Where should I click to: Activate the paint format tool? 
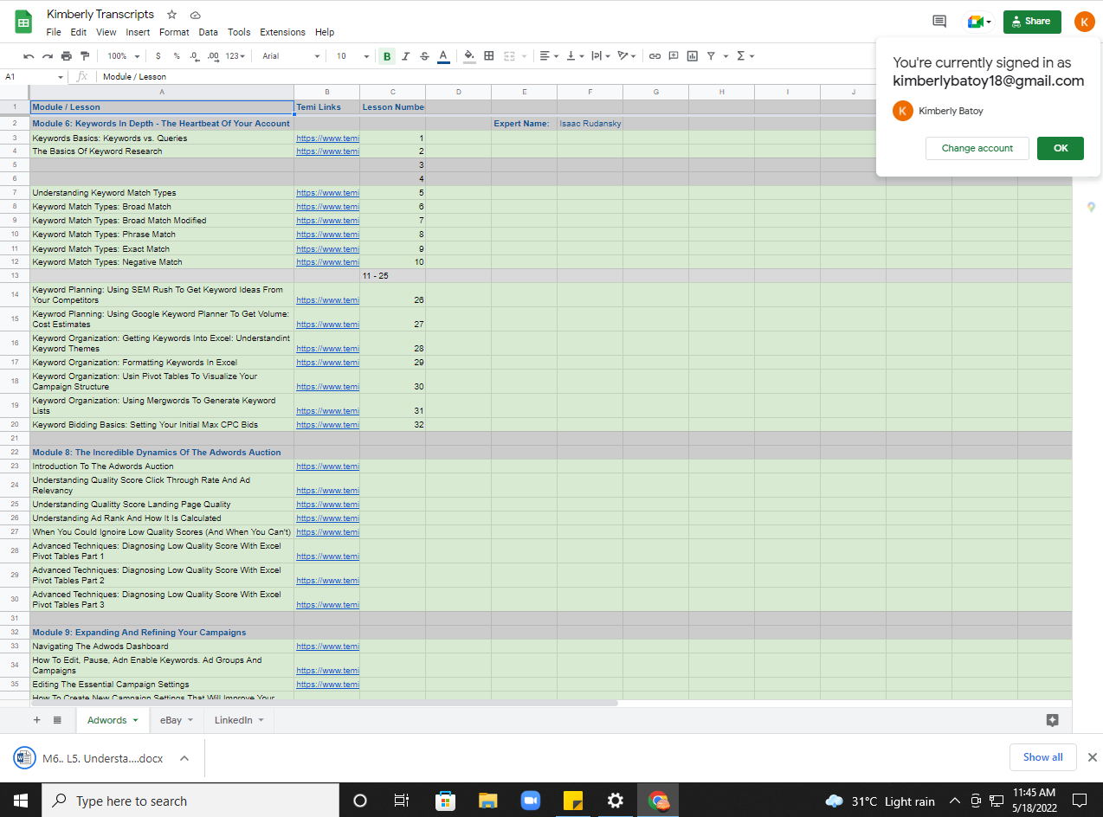84,56
